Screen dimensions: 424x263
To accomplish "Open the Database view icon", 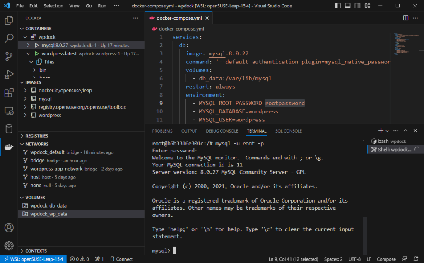I will 9,128.
